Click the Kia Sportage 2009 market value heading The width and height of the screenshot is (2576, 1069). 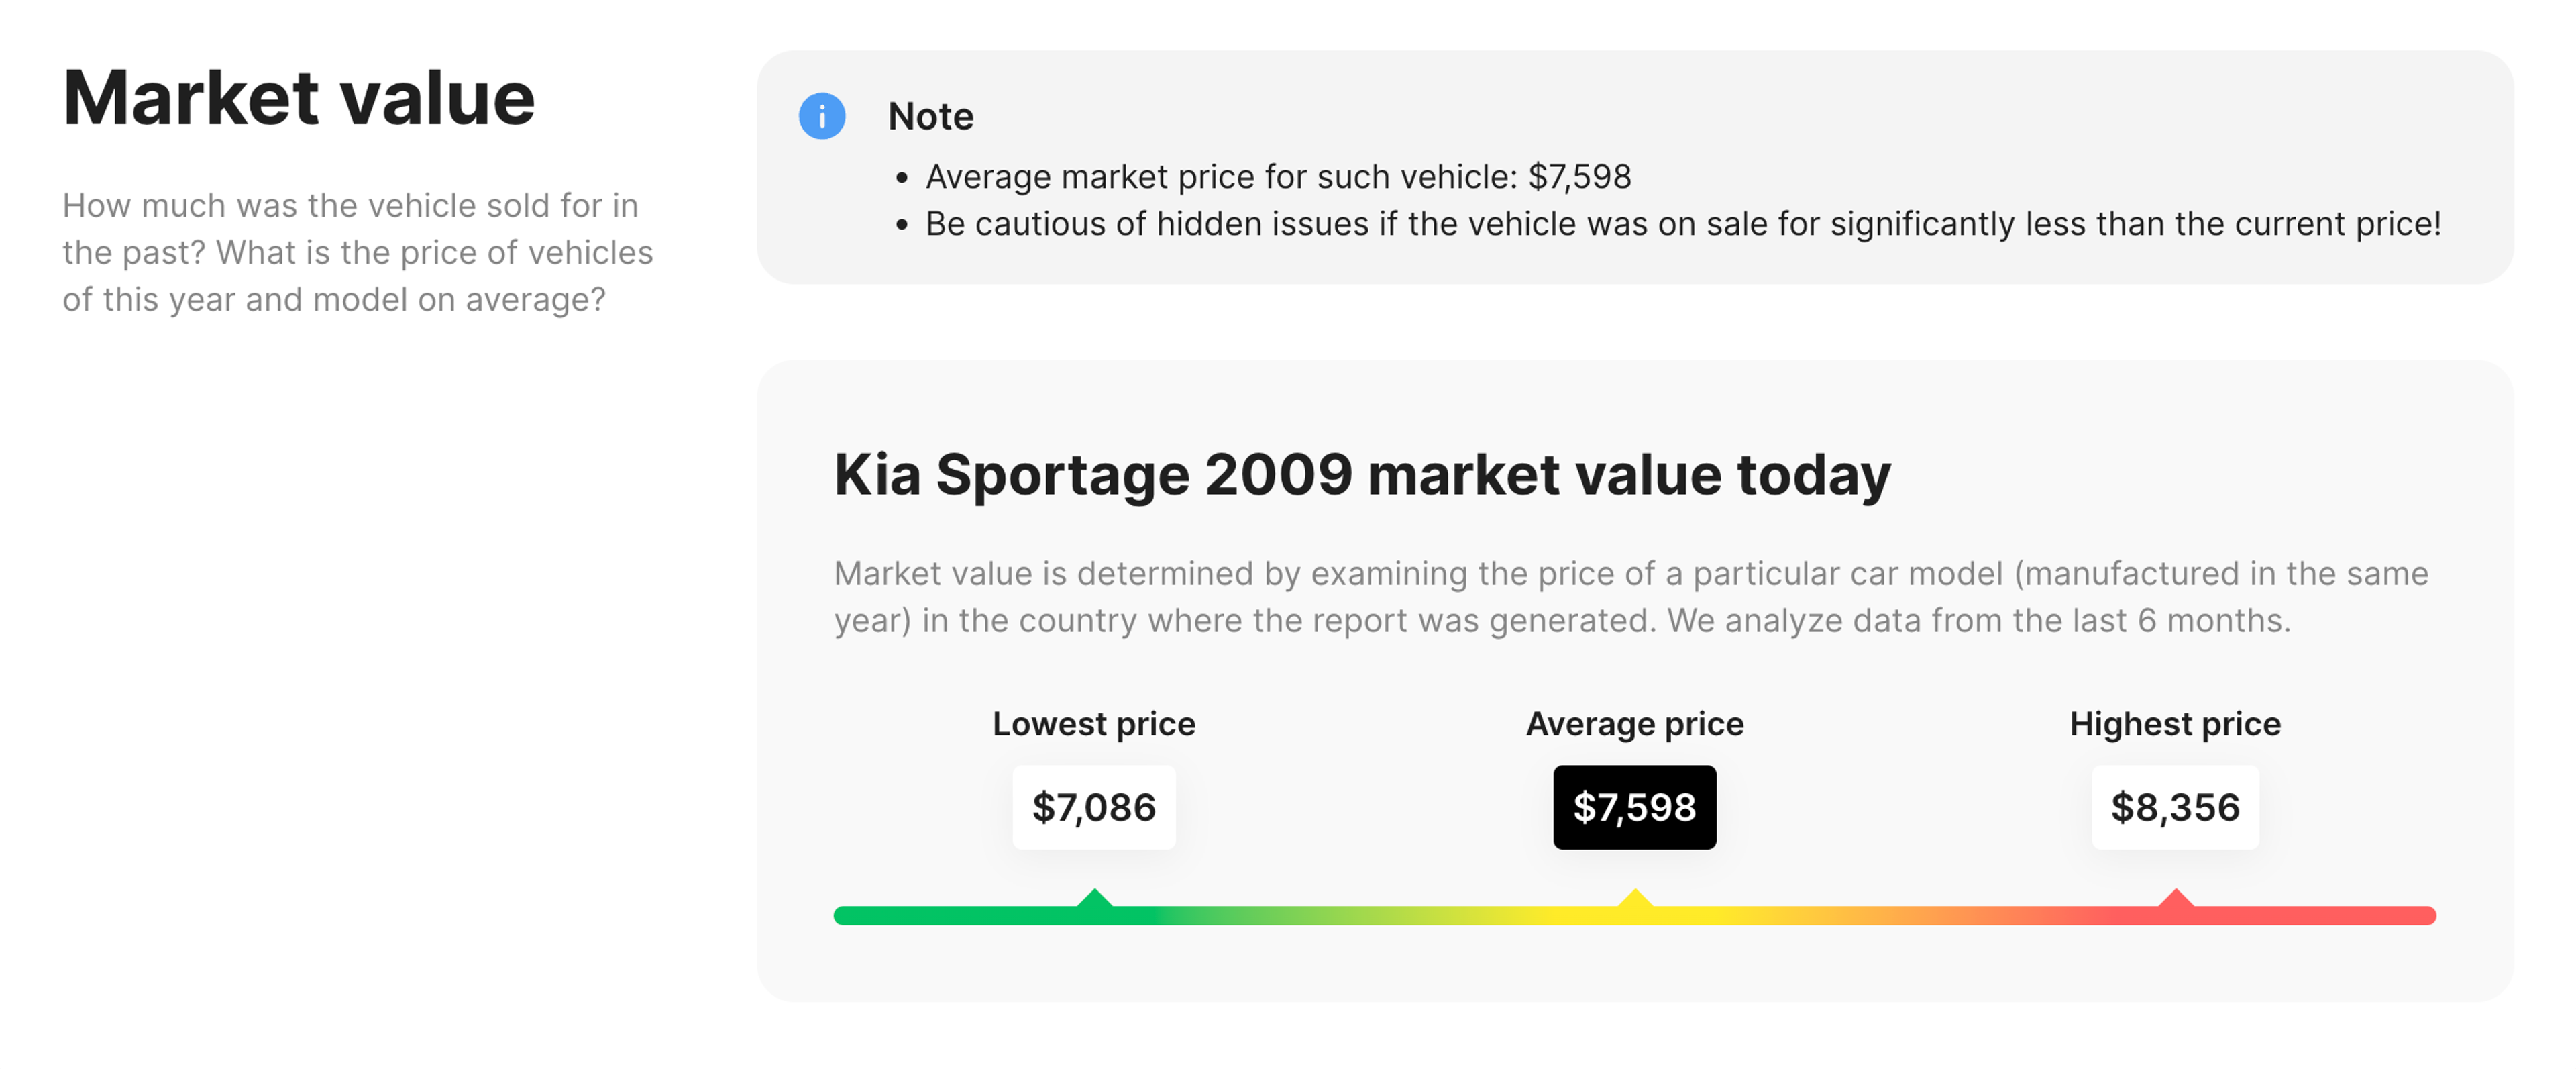click(1362, 474)
